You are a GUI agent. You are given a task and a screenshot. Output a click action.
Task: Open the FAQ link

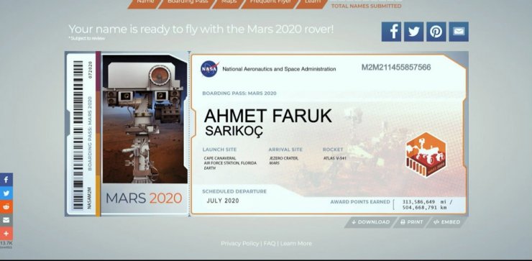pyautogui.click(x=270, y=243)
